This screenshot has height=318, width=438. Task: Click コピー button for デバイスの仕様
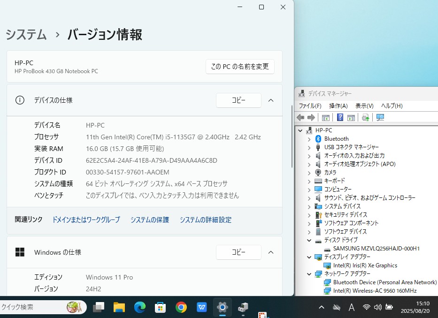pyautogui.click(x=238, y=100)
